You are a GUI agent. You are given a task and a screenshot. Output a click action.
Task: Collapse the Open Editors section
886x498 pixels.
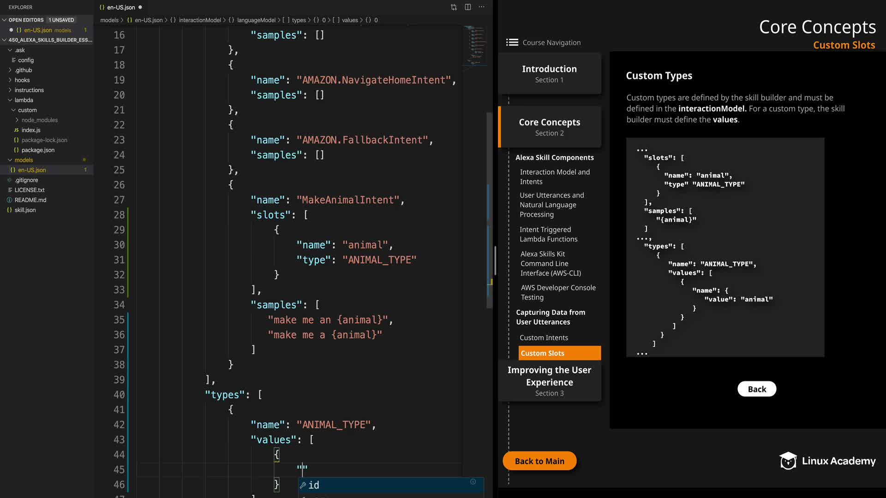point(5,20)
